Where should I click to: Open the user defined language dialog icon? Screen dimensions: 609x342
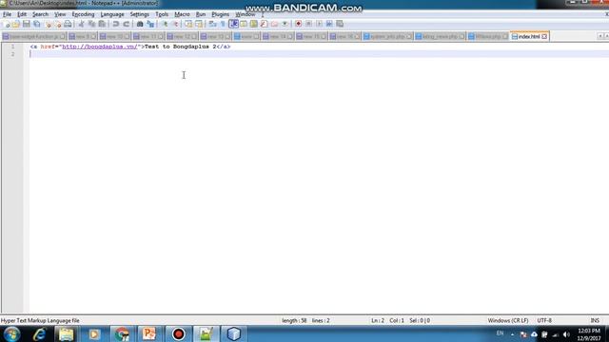pyautogui.click(x=244, y=24)
